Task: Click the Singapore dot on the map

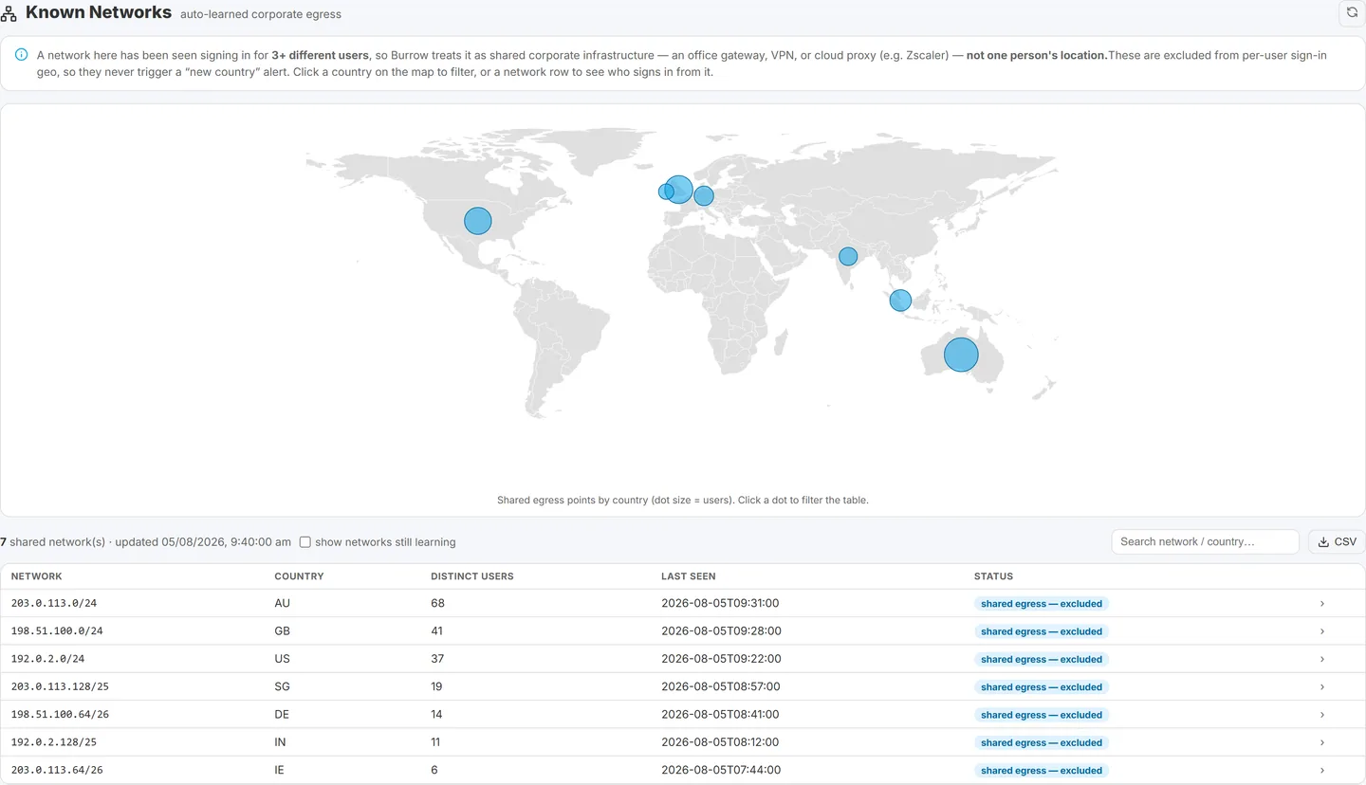Action: pyautogui.click(x=900, y=301)
